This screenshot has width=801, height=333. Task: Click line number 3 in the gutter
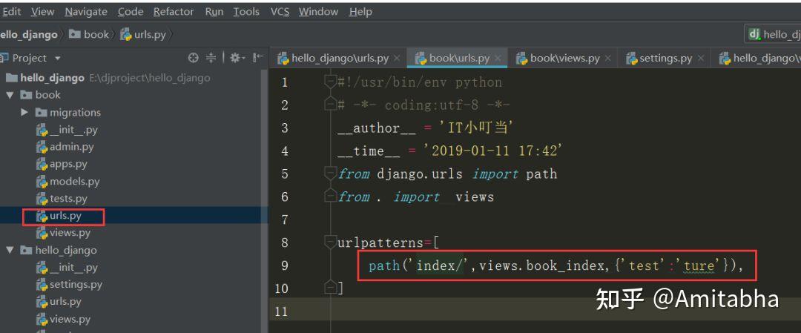tap(285, 128)
